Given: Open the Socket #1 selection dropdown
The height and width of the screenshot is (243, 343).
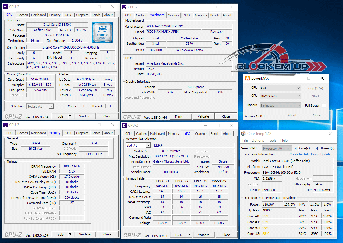Looking at the screenshot, I should (x=40, y=106).
